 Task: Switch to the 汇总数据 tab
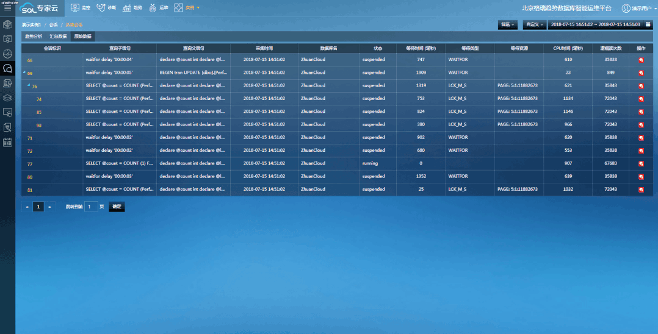tap(59, 37)
